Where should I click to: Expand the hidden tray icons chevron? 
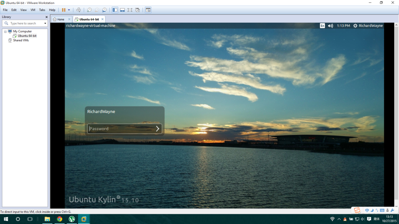pyautogui.click(x=339, y=219)
